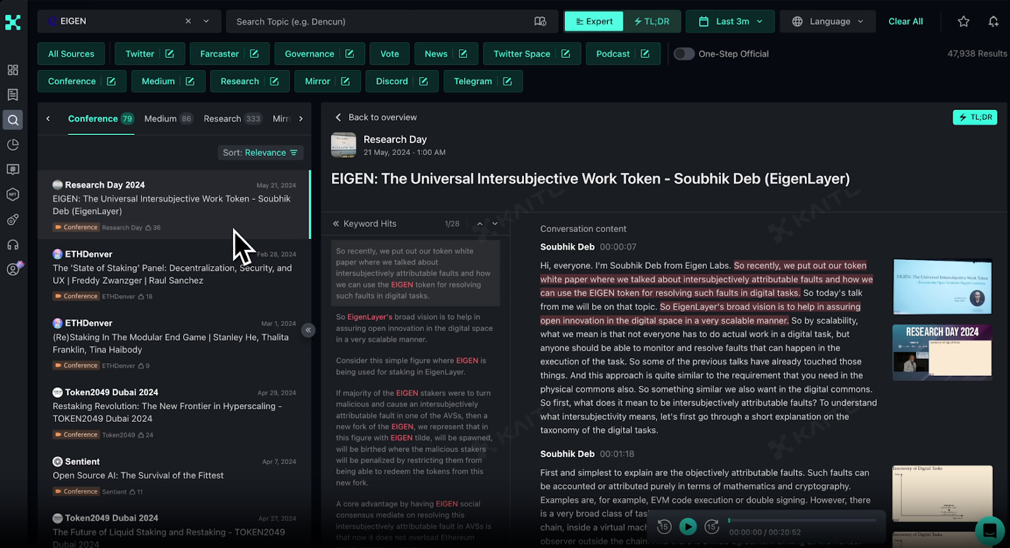1010x548 pixels.
Task: Toggle the Research source checkbox
Action: point(274,81)
